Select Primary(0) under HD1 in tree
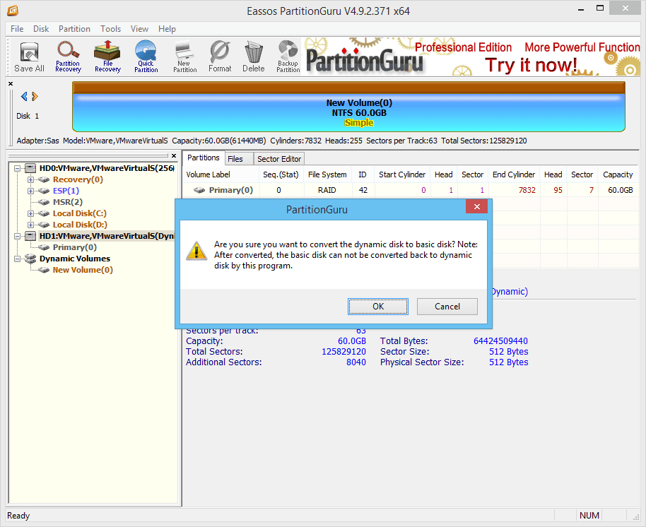The image size is (646, 527). [x=75, y=247]
